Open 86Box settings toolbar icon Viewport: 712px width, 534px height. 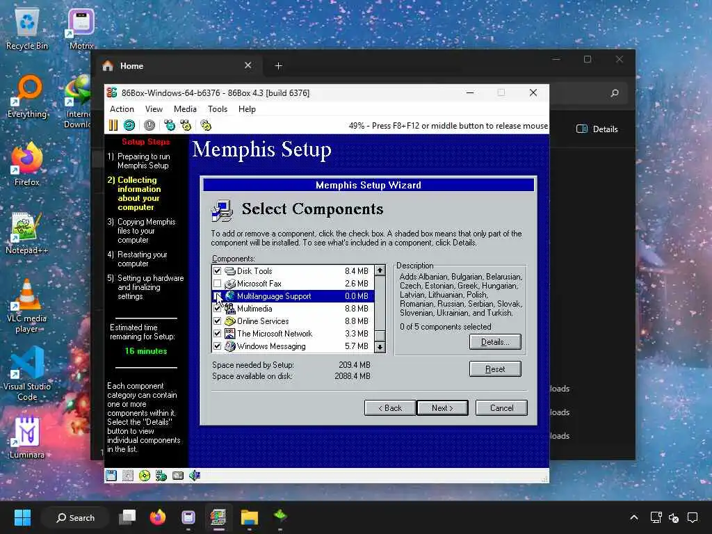pyautogui.click(x=206, y=125)
